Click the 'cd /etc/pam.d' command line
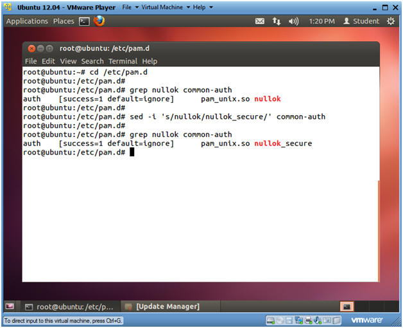 pos(85,72)
